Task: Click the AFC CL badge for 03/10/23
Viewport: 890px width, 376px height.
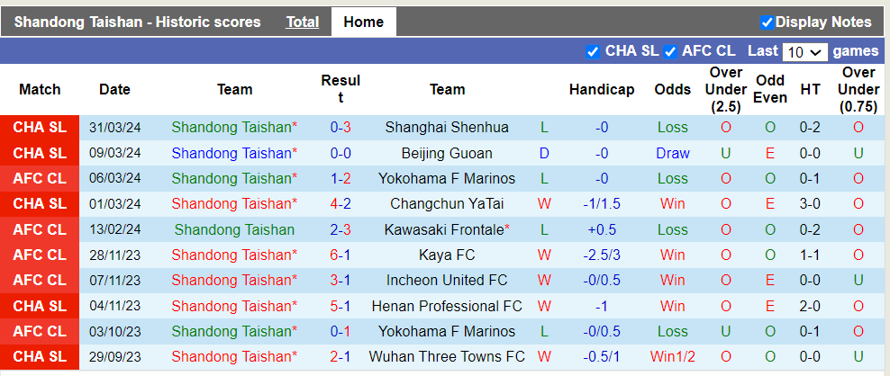Action: click(x=40, y=332)
